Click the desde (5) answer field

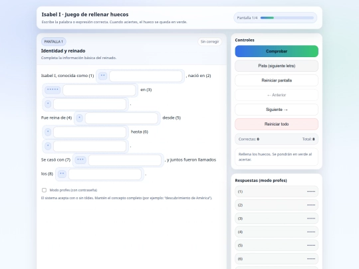point(90,132)
